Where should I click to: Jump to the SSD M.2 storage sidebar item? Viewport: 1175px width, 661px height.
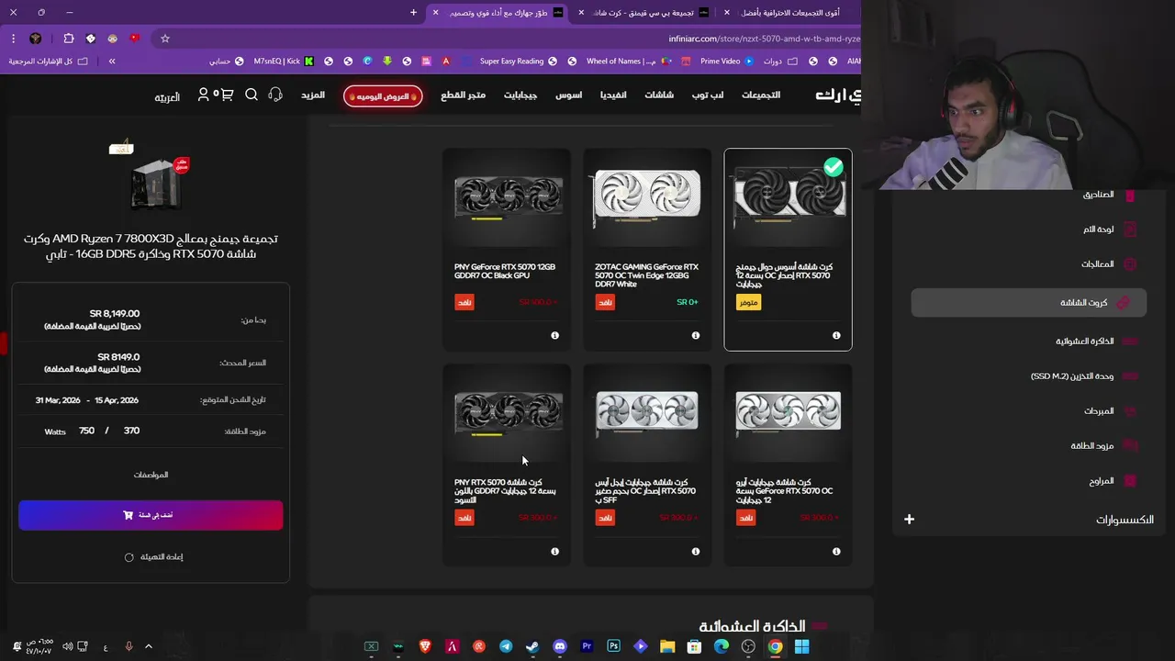[1072, 376]
